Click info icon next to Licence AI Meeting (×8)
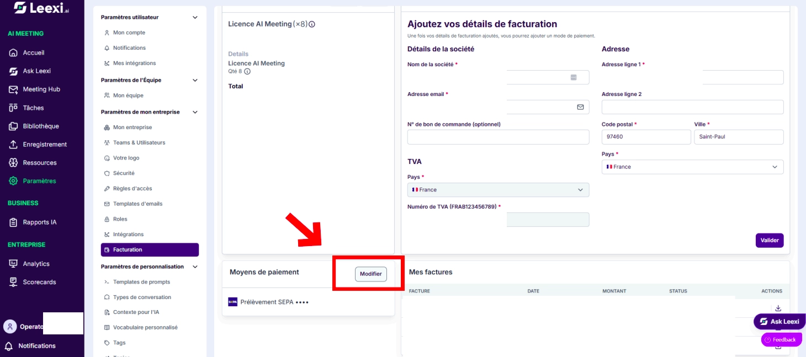 tap(312, 24)
